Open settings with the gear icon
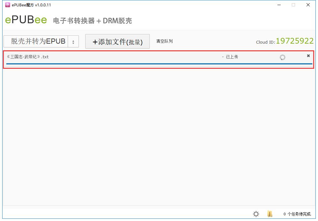The height and width of the screenshot is (221, 318). pyautogui.click(x=256, y=214)
